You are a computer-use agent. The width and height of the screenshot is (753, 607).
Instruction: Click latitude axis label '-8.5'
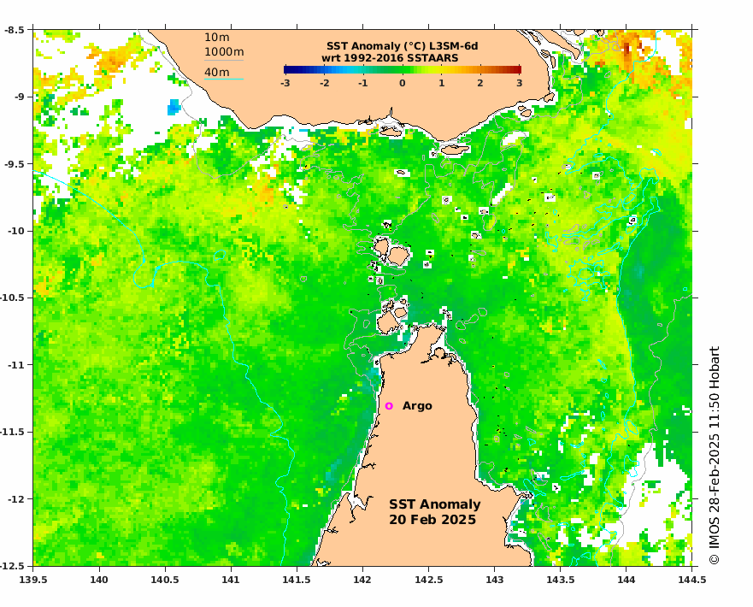point(14,30)
